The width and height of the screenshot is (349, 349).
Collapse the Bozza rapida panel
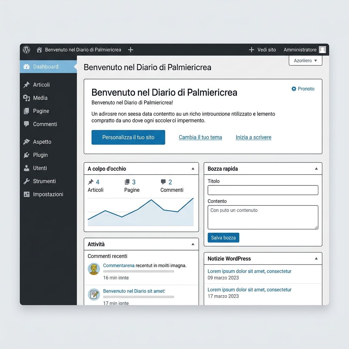(317, 168)
